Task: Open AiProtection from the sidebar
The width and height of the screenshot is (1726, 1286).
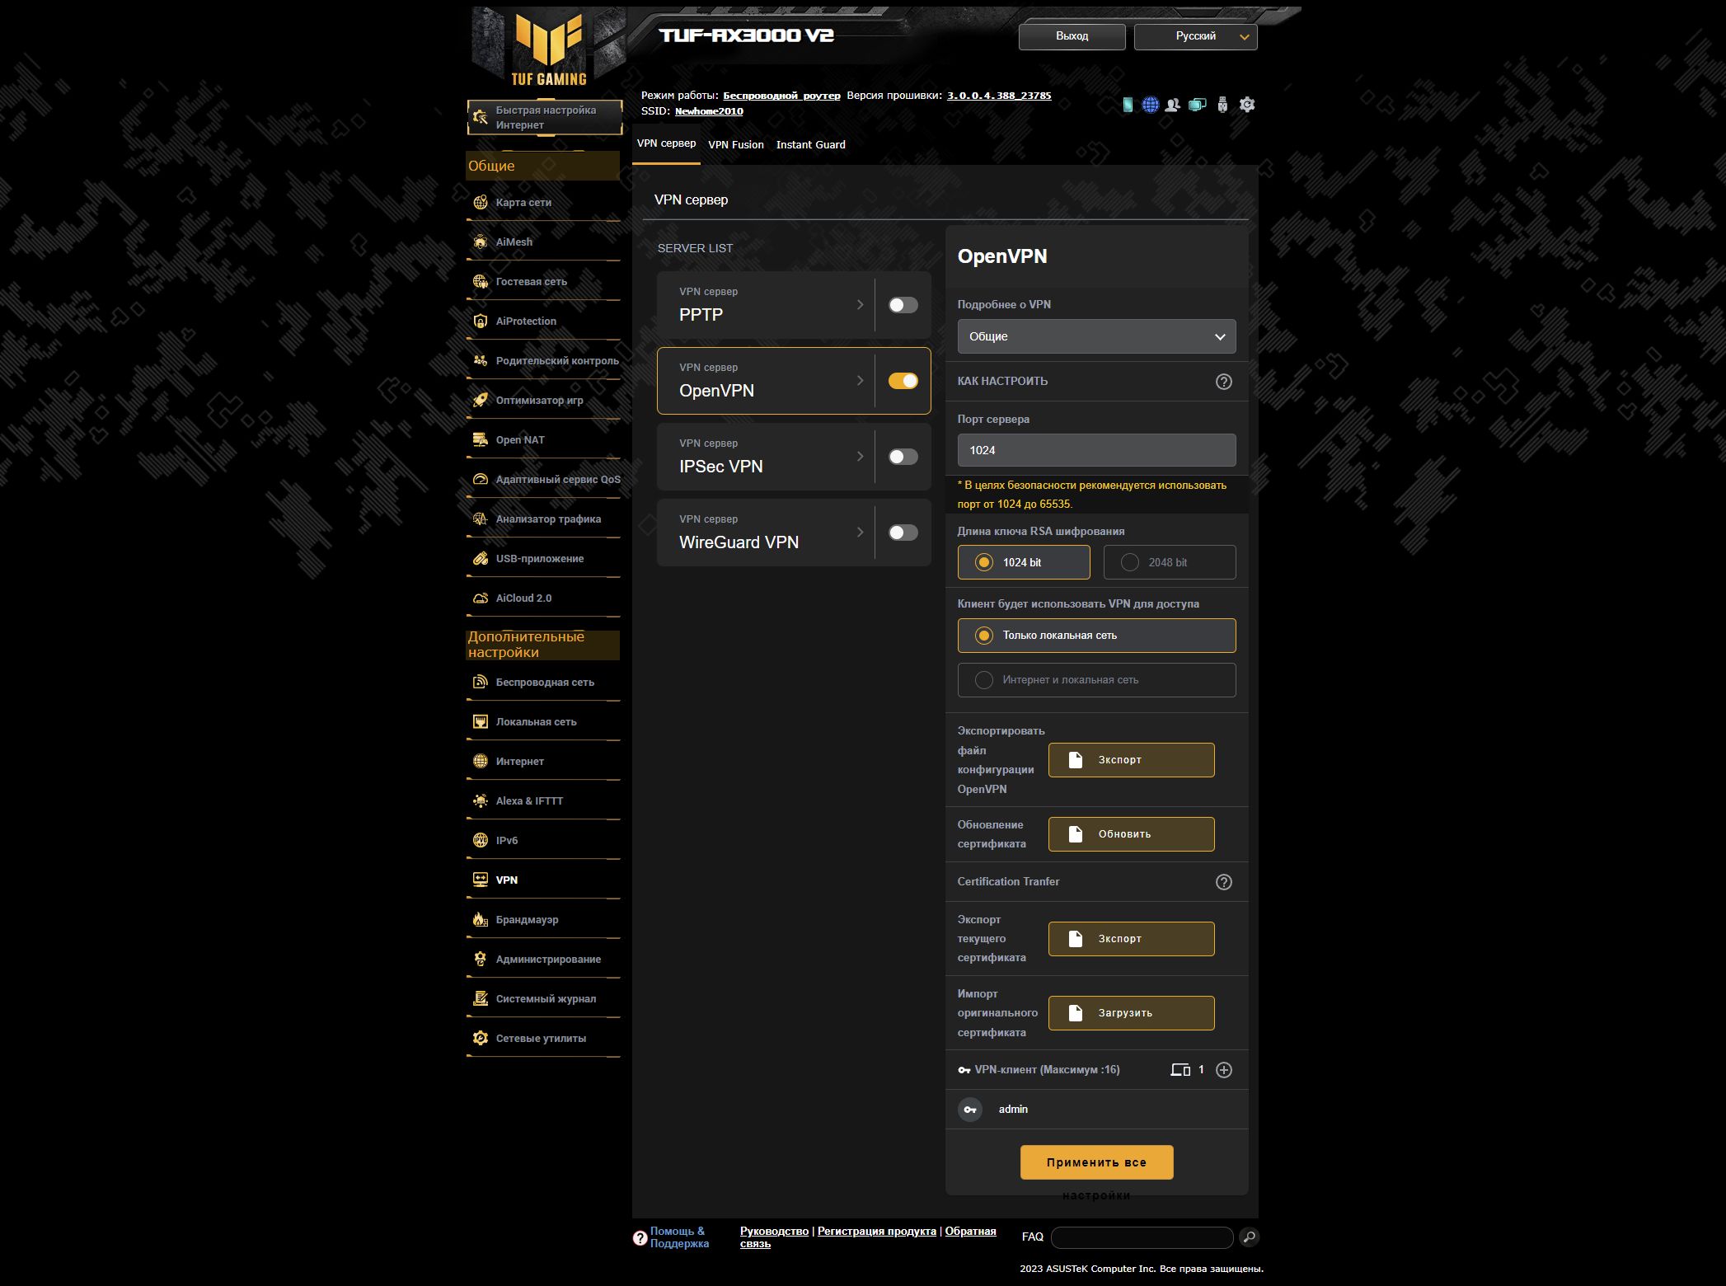Action: tap(525, 321)
